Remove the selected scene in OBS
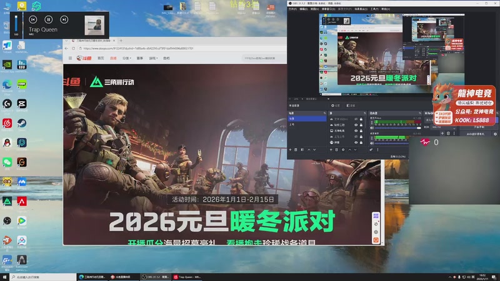 (x=296, y=150)
